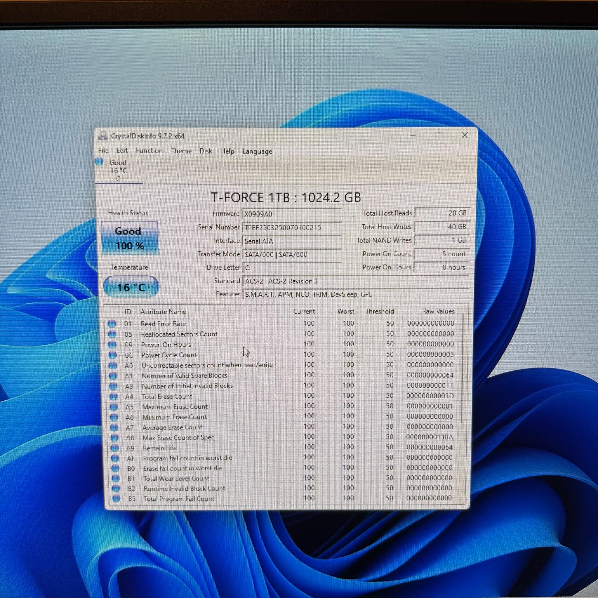
Task: Open the Help menu
Action: pyautogui.click(x=227, y=151)
